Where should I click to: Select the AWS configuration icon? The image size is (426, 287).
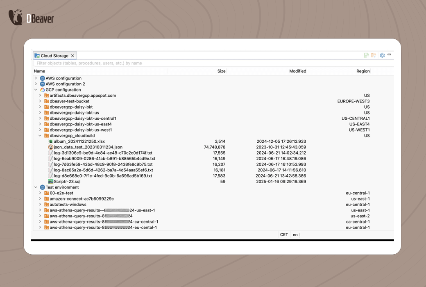click(x=42, y=78)
